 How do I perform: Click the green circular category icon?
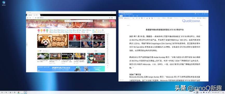click(47, 30)
